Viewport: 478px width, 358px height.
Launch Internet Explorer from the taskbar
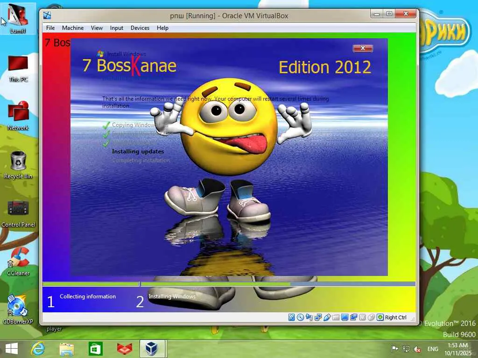[x=38, y=349]
